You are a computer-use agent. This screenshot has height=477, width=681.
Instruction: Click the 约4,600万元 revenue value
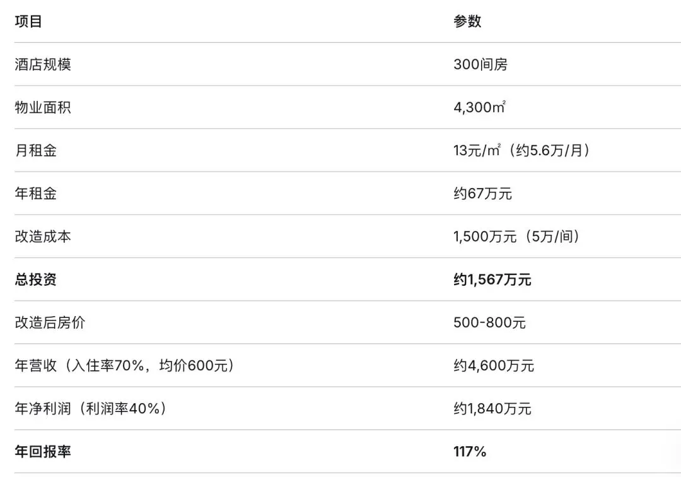pyautogui.click(x=494, y=365)
